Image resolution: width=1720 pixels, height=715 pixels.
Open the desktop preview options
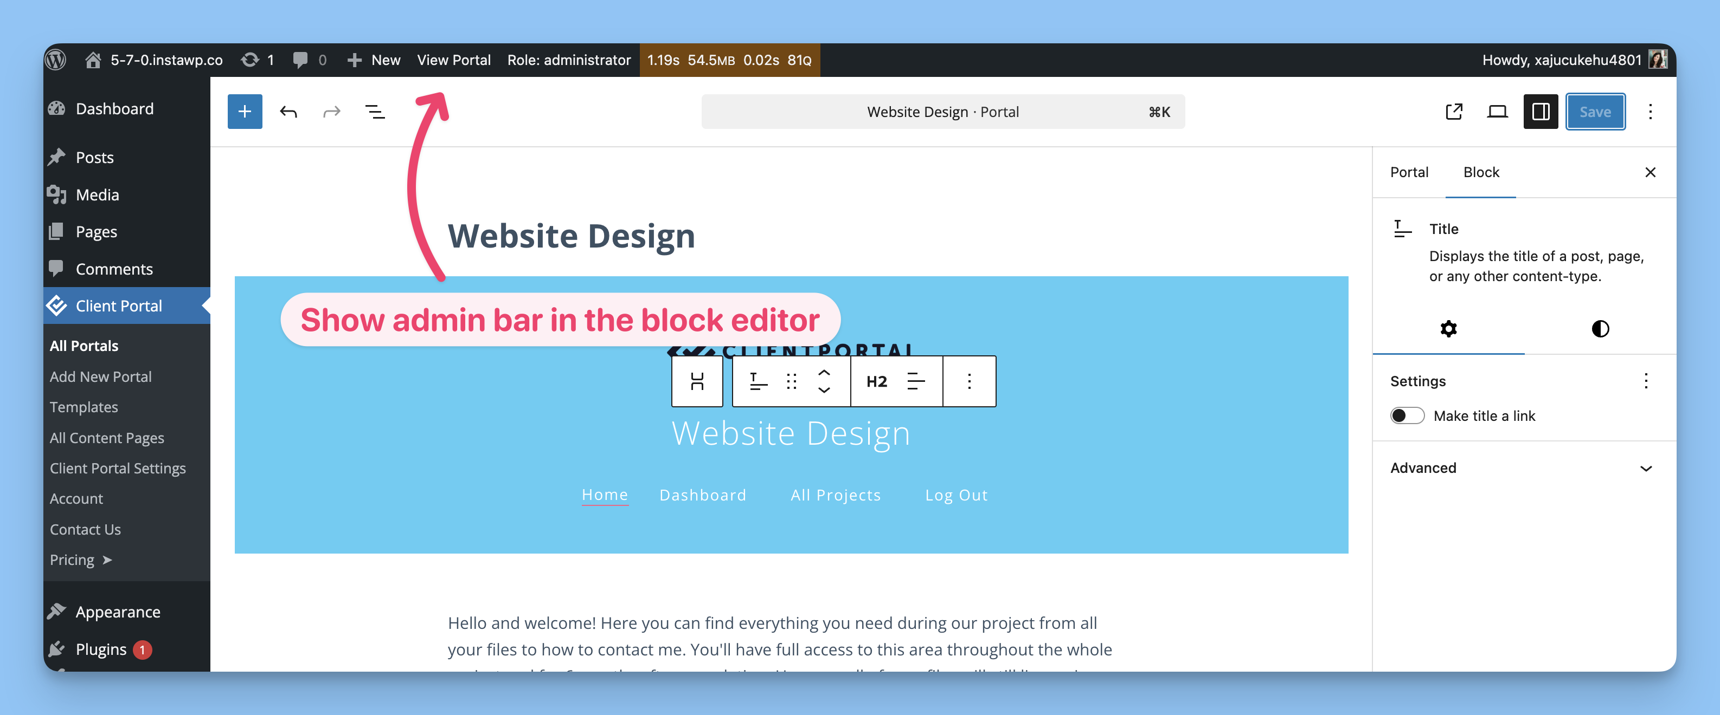pyautogui.click(x=1497, y=112)
